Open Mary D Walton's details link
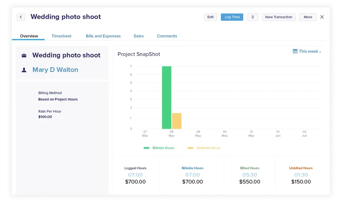This screenshot has width=341, height=201. point(55,70)
